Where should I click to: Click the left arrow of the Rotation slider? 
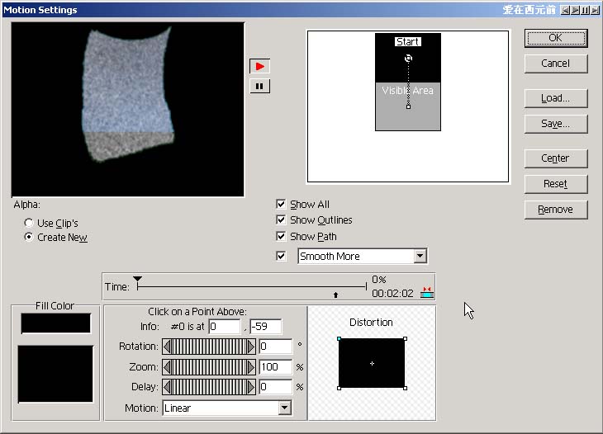(x=167, y=347)
